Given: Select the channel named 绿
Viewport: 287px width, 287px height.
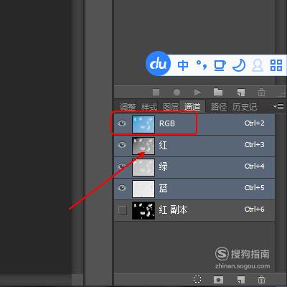Looking at the screenshot, I should click(x=163, y=166).
